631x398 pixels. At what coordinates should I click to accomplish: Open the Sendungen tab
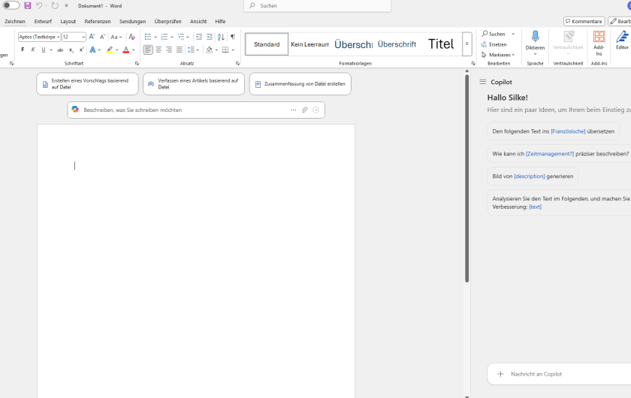tap(132, 21)
